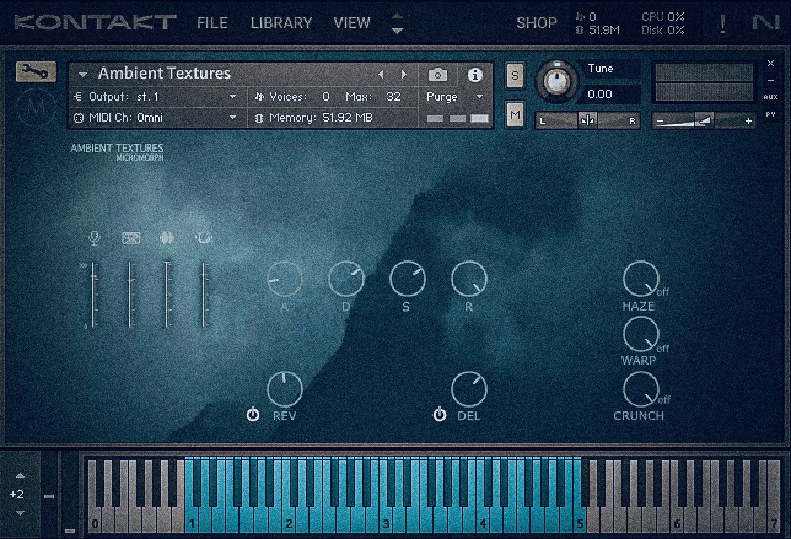Open instrument name dropdown arrow

point(83,75)
